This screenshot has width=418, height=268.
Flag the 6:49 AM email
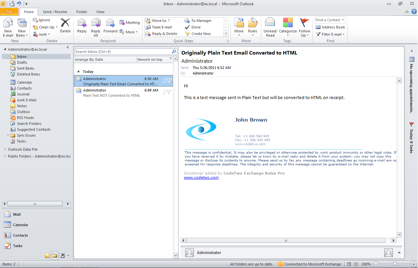coord(169,92)
